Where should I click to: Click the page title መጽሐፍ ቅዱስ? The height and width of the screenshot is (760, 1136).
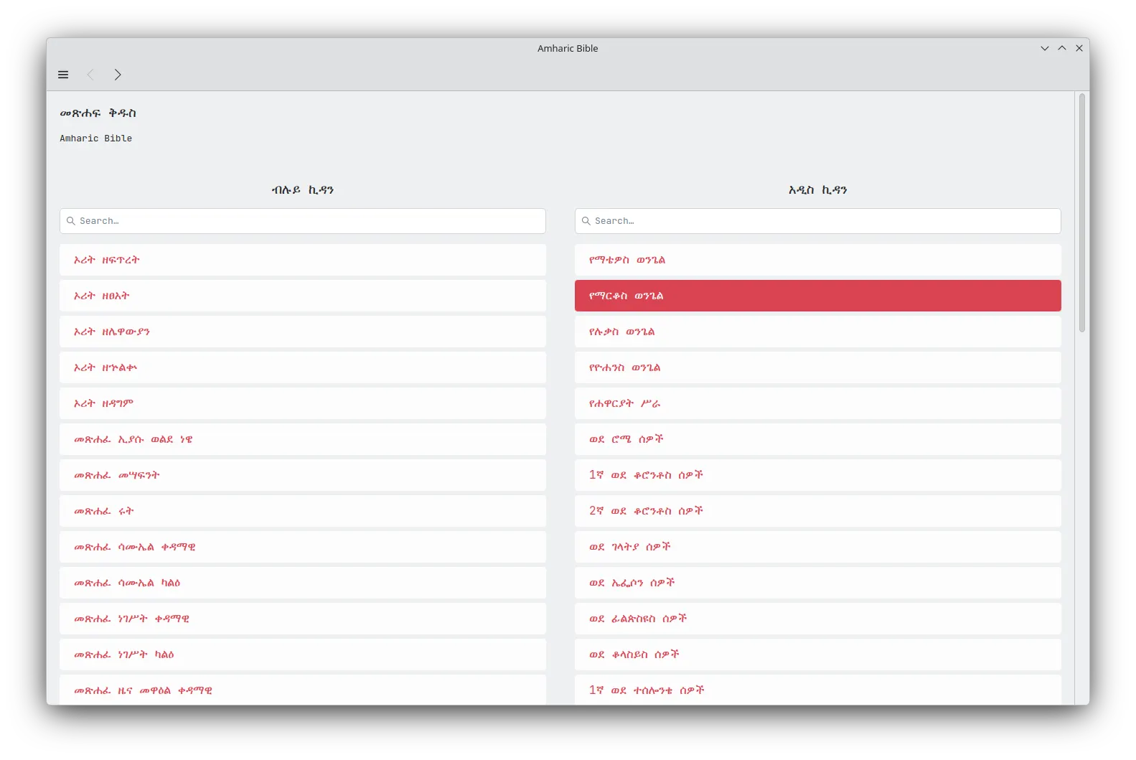pos(98,113)
